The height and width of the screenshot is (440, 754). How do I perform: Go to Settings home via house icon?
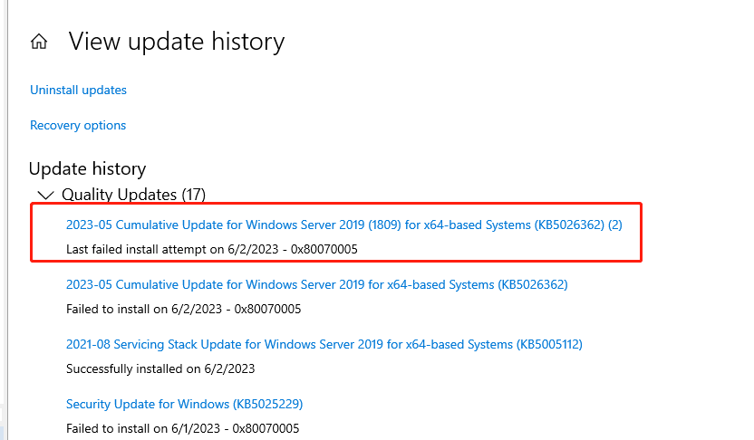(x=39, y=42)
